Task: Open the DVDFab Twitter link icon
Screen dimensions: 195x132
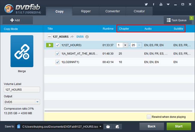Action: [146, 4]
